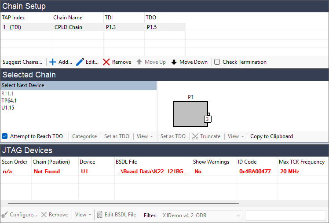Uncheck Attempt to Reach TDO

(x=4, y=136)
